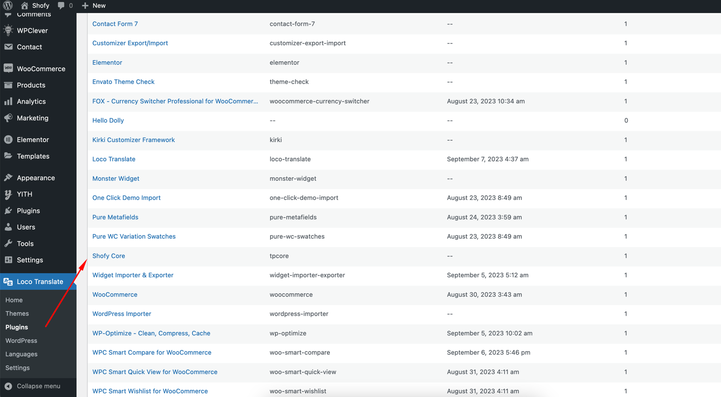The image size is (721, 397).
Task: Open the Templates menu item
Action: coord(33,156)
